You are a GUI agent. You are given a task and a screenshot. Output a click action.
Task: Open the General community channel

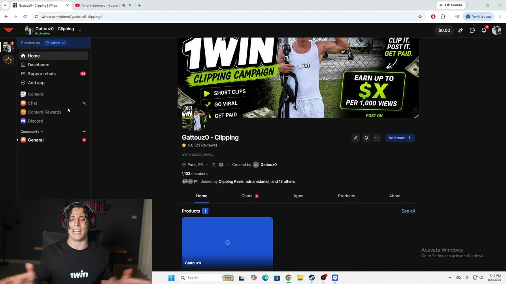[53, 140]
